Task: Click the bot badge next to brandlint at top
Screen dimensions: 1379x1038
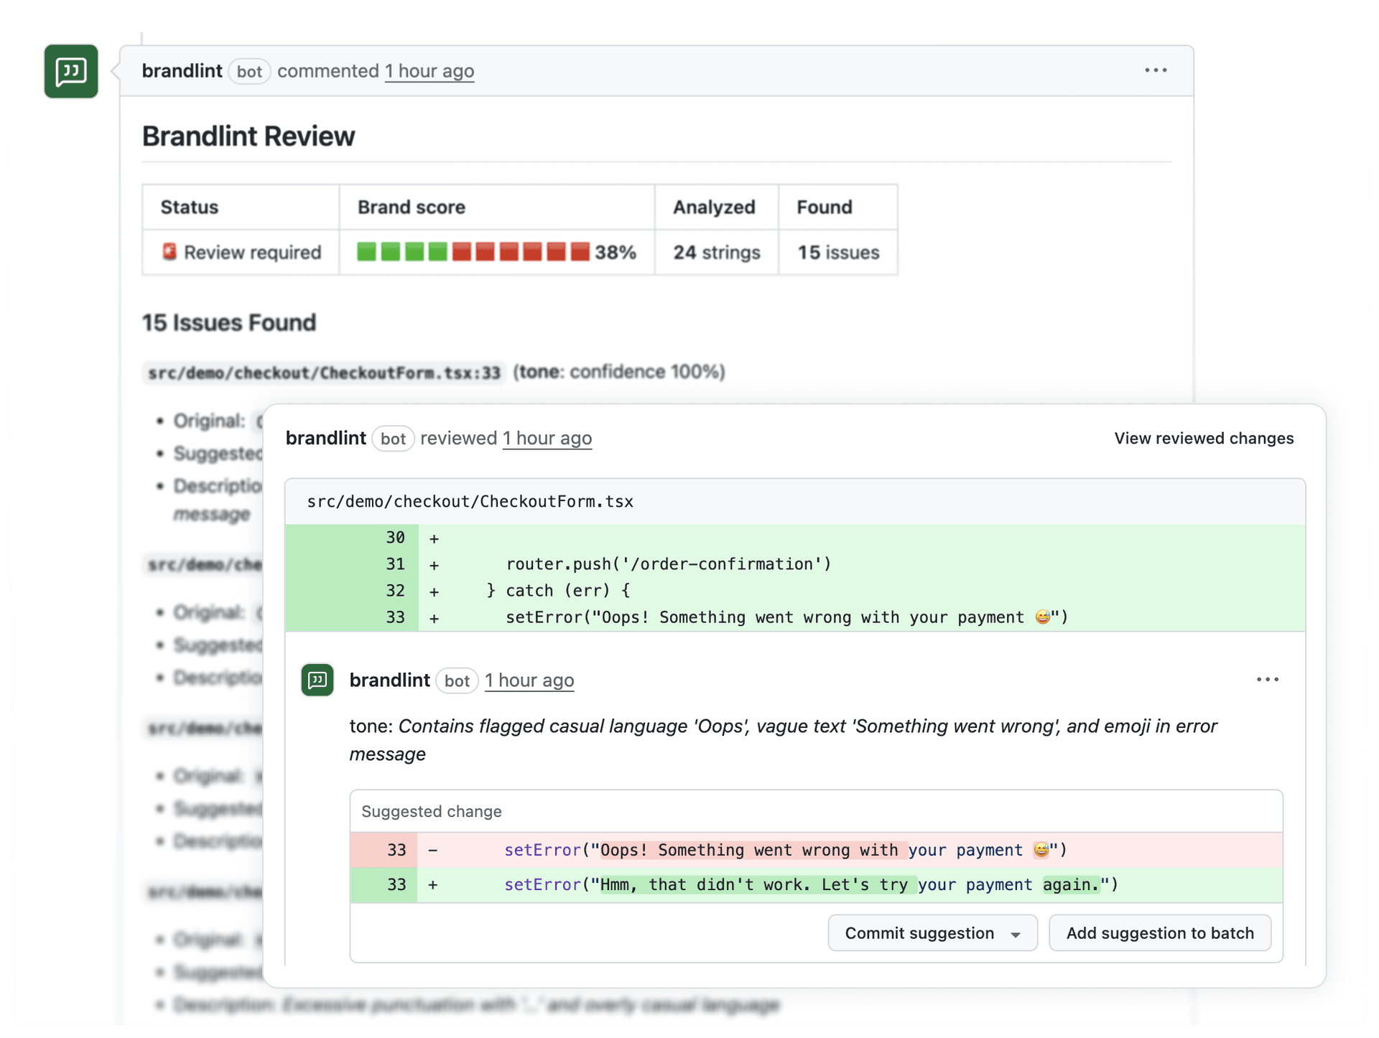Action: 249,71
